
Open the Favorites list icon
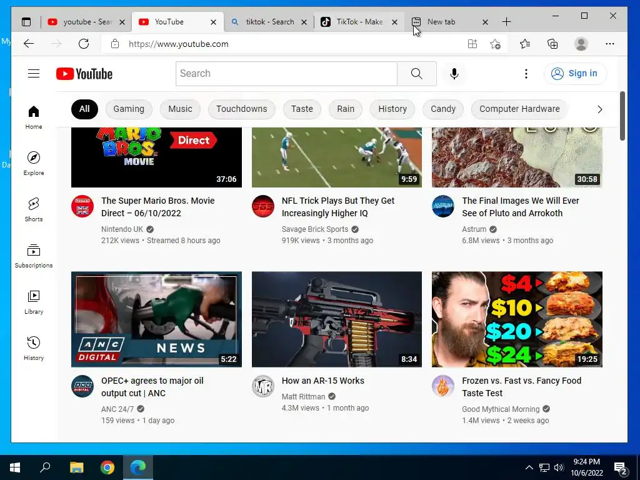tap(525, 44)
